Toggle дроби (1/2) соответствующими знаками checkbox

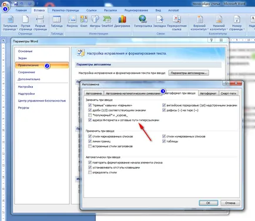pos(90,110)
